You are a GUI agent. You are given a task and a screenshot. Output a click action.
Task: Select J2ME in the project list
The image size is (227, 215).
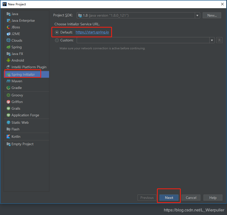point(27,34)
